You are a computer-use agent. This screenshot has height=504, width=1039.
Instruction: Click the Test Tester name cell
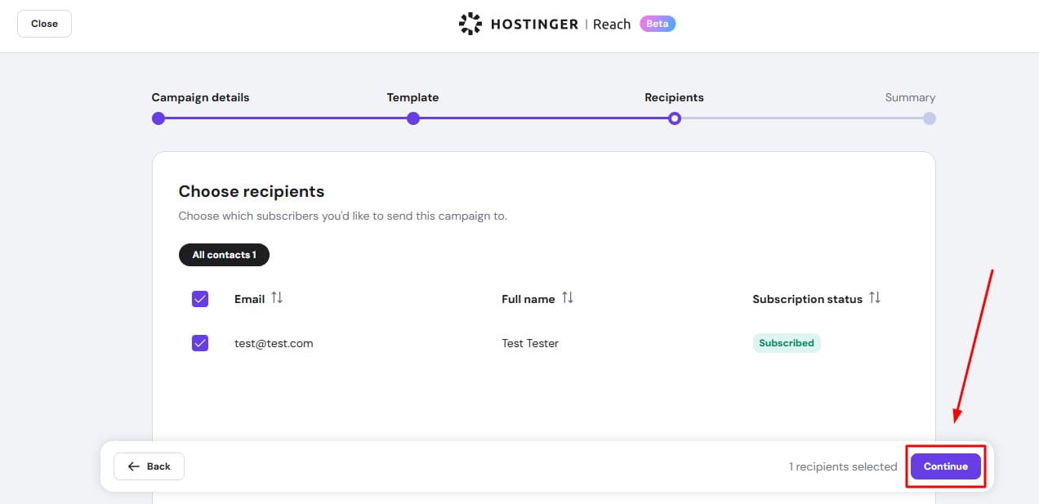click(530, 343)
